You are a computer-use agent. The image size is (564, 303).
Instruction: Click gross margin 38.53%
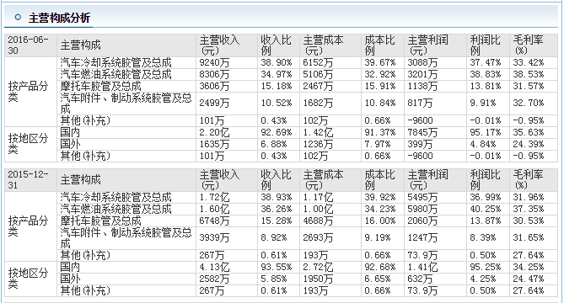click(528, 74)
